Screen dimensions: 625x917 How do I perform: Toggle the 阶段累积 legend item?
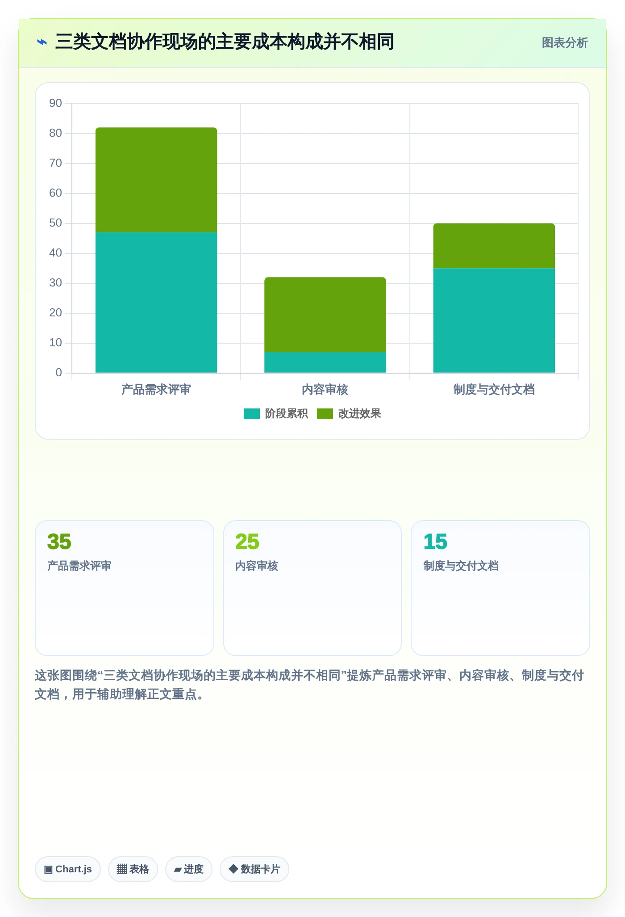coord(276,414)
